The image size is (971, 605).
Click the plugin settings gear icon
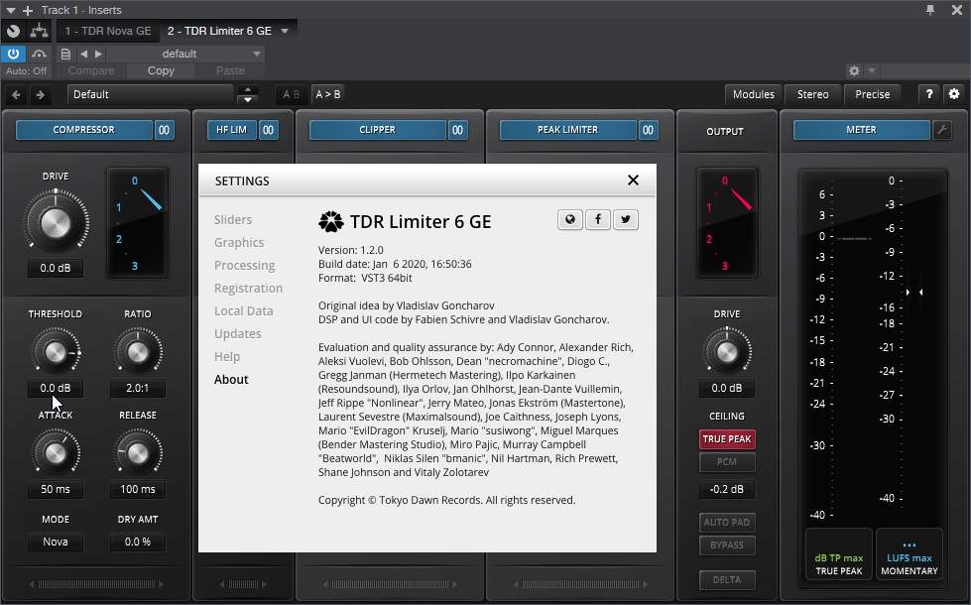[x=954, y=94]
